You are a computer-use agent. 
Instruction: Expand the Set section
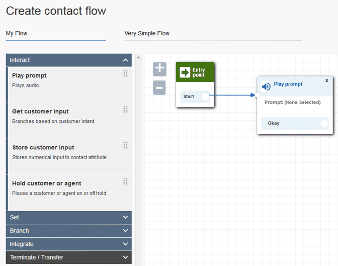[x=125, y=217]
